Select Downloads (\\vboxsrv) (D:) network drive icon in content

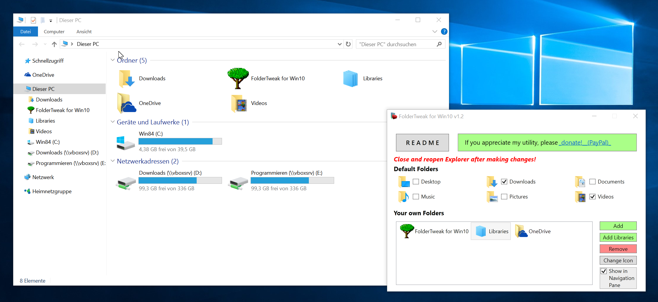tap(126, 183)
